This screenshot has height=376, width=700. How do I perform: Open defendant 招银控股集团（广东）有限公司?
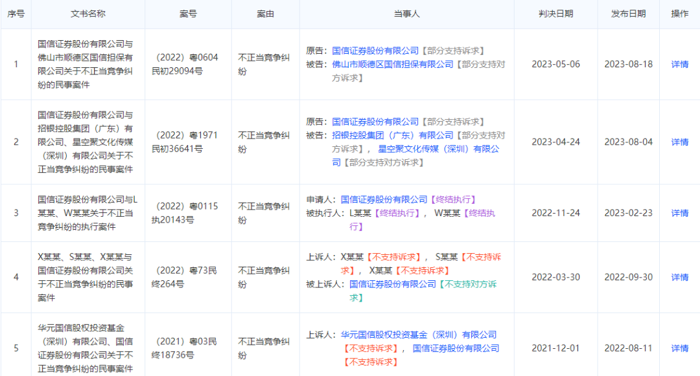392,135
